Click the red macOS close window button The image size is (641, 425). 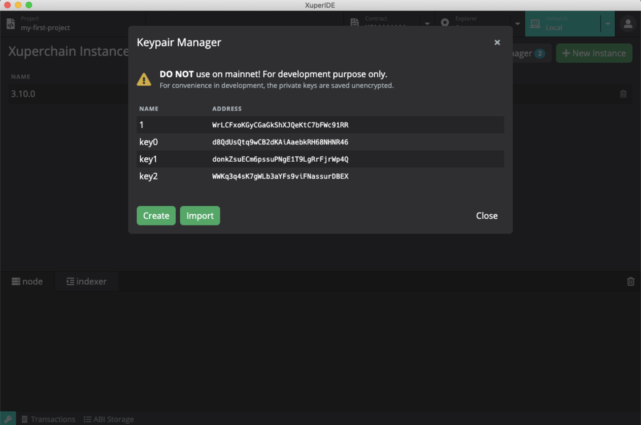(7, 5)
